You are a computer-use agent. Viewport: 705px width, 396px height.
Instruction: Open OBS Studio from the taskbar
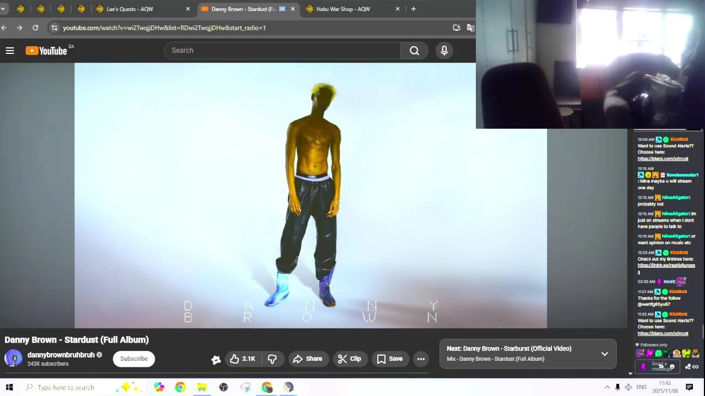(224, 387)
